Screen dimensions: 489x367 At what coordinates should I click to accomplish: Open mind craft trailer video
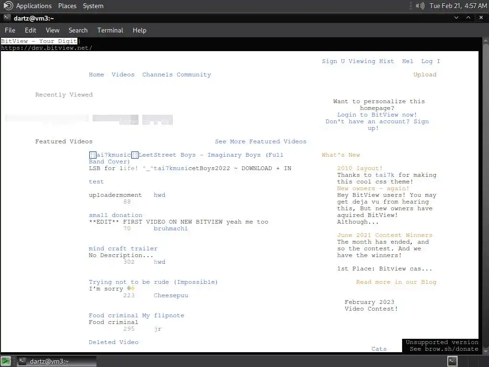point(123,248)
